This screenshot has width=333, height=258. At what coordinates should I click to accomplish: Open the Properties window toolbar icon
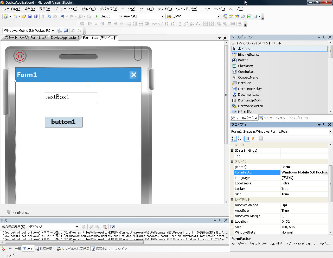point(231,16)
